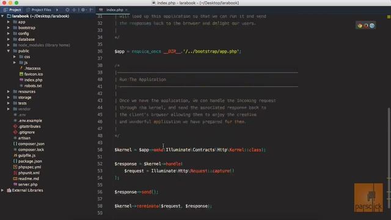Select the index.php editor tab

coord(112,10)
